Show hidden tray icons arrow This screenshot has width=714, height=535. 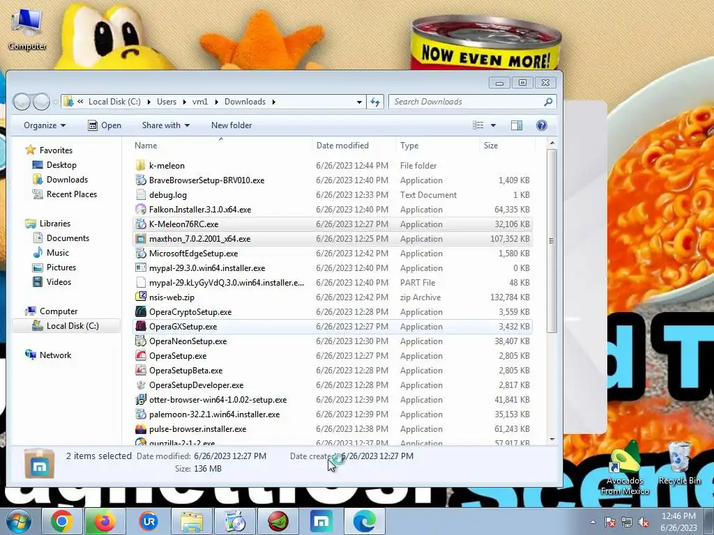(593, 522)
